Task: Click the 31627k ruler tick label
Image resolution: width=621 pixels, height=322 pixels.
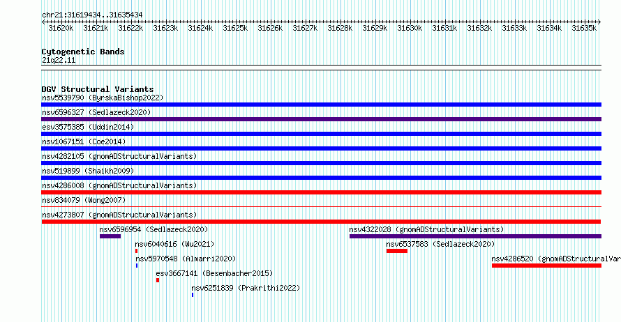Action: click(x=305, y=29)
